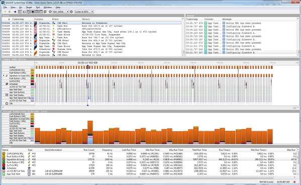Select terminal message at 03:08.707 379

click(241, 23)
